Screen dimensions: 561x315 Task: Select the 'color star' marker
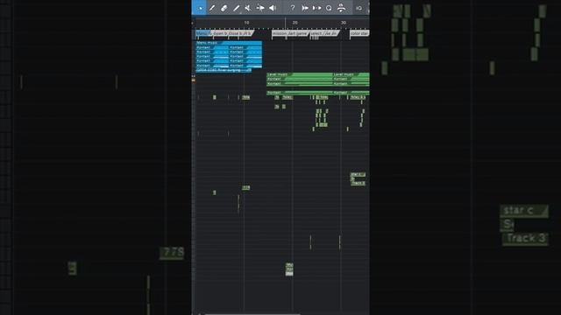pyautogui.click(x=359, y=33)
